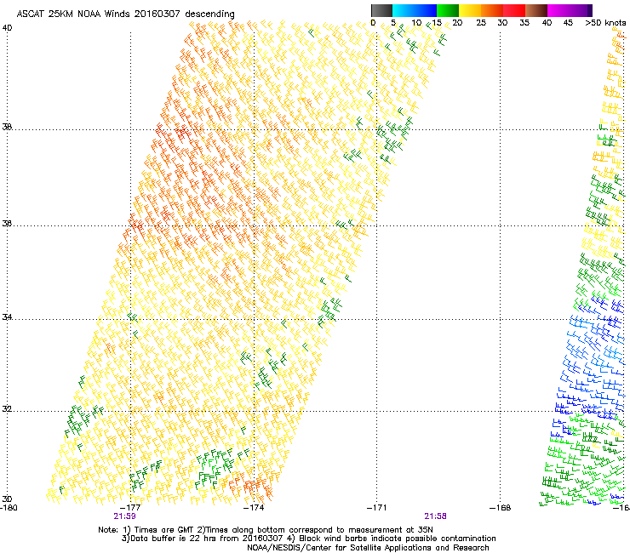The height and width of the screenshot is (553, 630).
Task: Click the '32' latitude label on the left axis
Action: (x=7, y=409)
